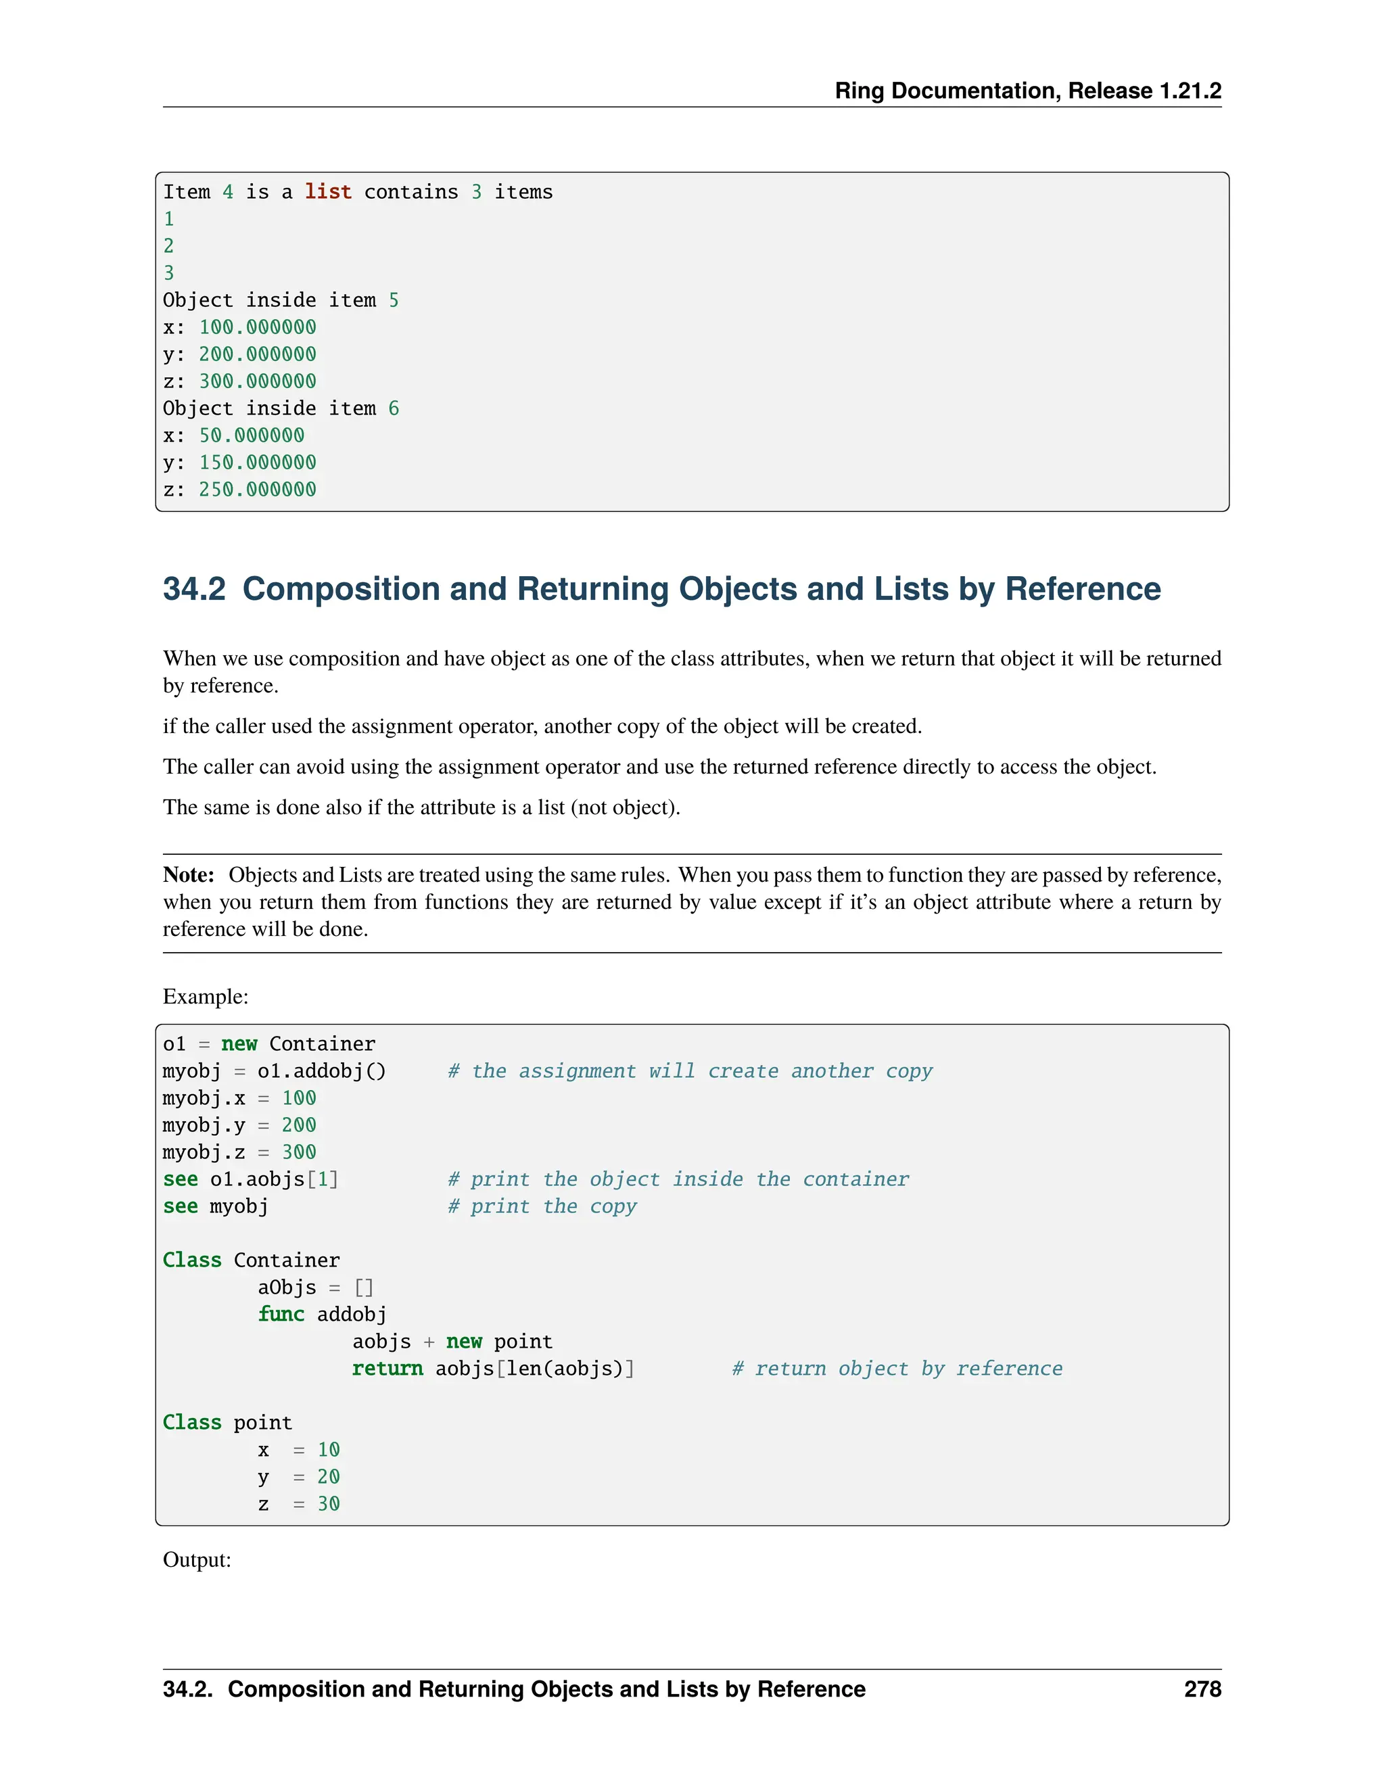Click the 'Output:' label
This screenshot has height=1792, width=1385.
(x=197, y=1560)
